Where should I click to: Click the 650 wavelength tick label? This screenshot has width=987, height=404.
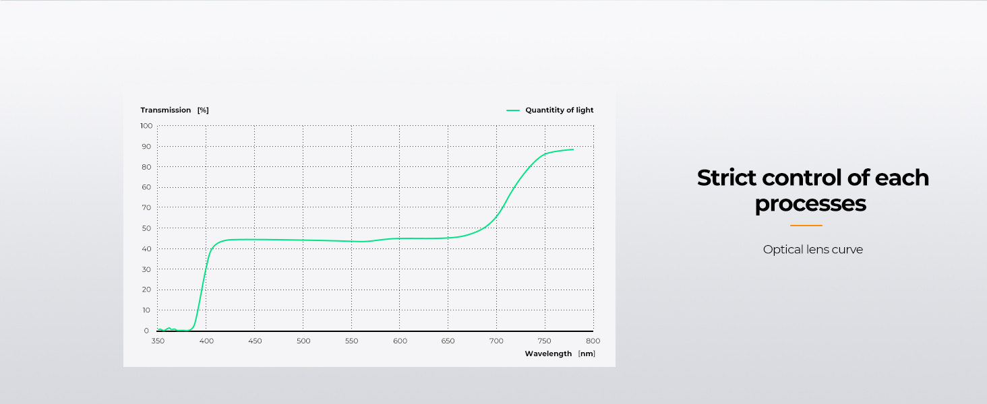(x=448, y=341)
